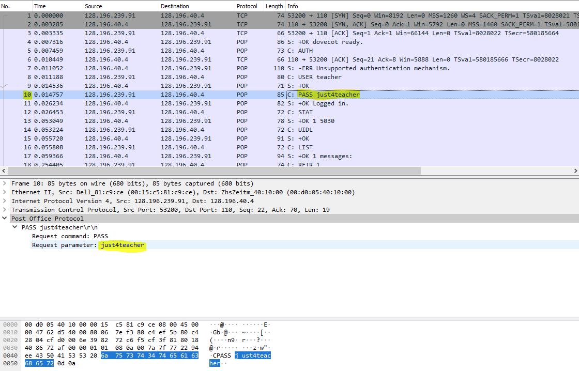Expand the Ethernet II section
Image resolution: width=579 pixels, height=371 pixels.
5,192
